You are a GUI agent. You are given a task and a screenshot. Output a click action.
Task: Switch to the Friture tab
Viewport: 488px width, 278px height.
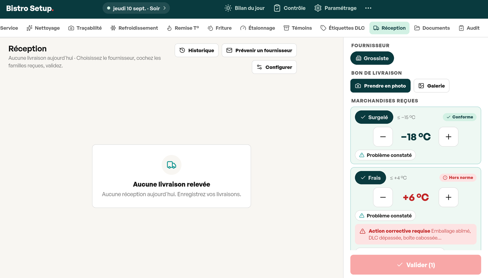point(220,28)
